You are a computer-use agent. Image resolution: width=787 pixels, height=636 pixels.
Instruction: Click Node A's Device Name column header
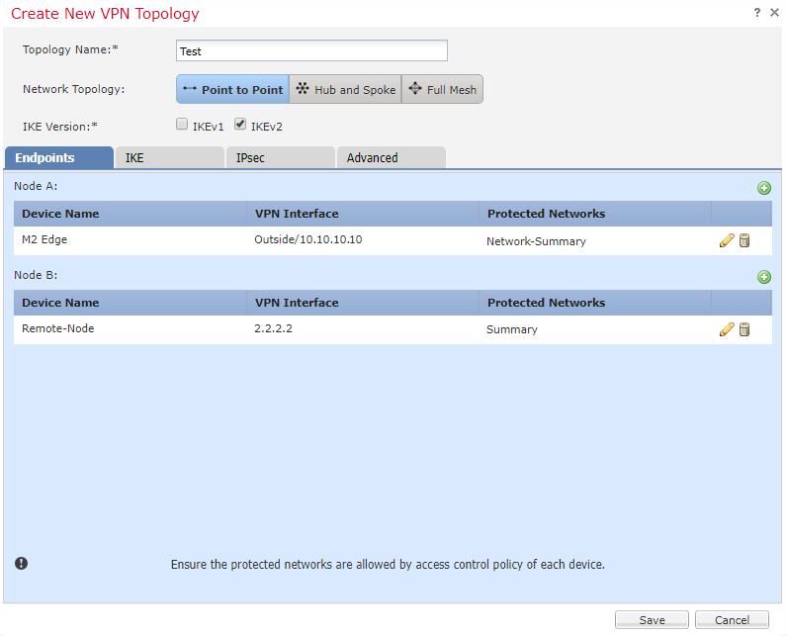[x=130, y=214]
